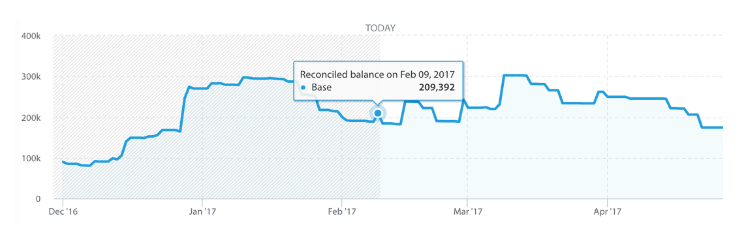Select the 200k y-axis label

[x=31, y=117]
